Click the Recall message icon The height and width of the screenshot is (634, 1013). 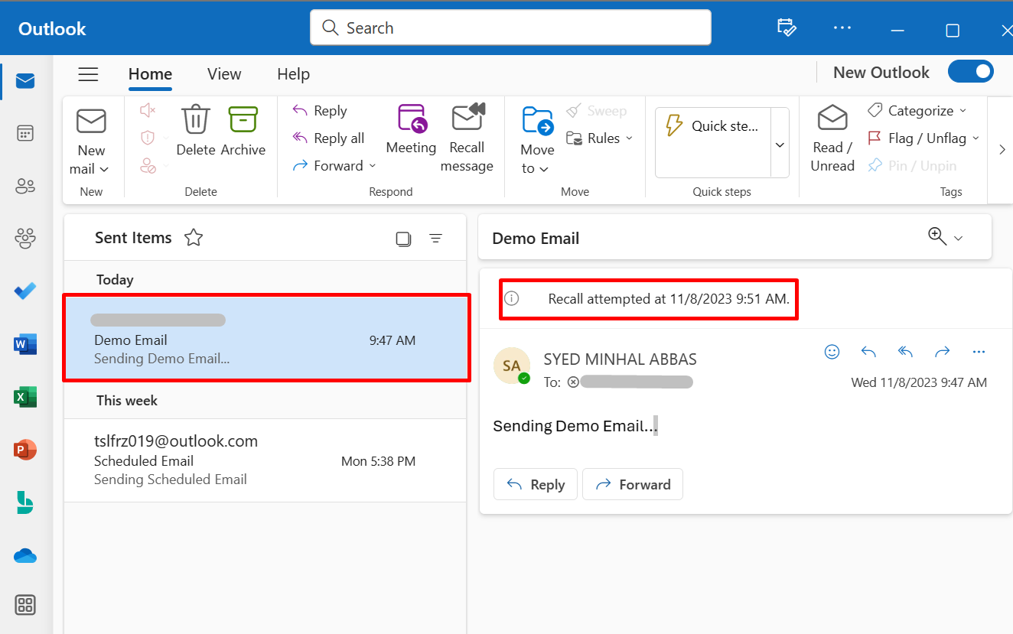coord(467,119)
